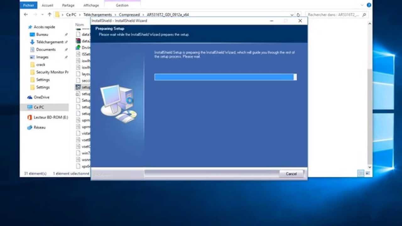Select the data2 archive file

tap(83, 41)
